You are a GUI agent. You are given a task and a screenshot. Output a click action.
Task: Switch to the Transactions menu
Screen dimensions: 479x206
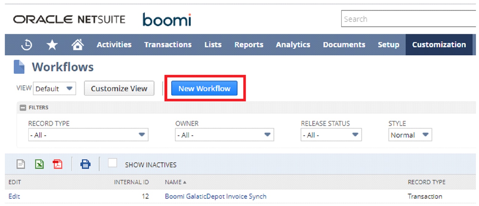[x=168, y=45]
